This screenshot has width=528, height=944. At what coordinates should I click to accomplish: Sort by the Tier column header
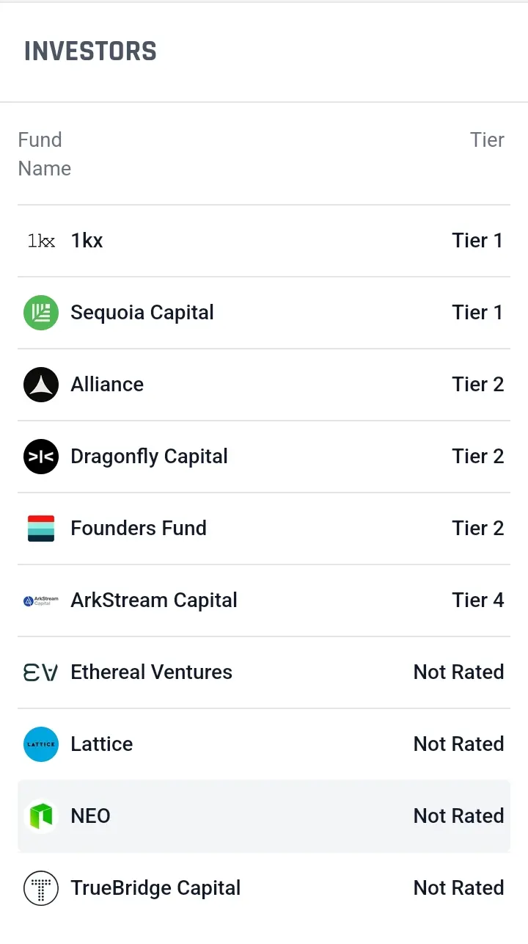(x=487, y=140)
